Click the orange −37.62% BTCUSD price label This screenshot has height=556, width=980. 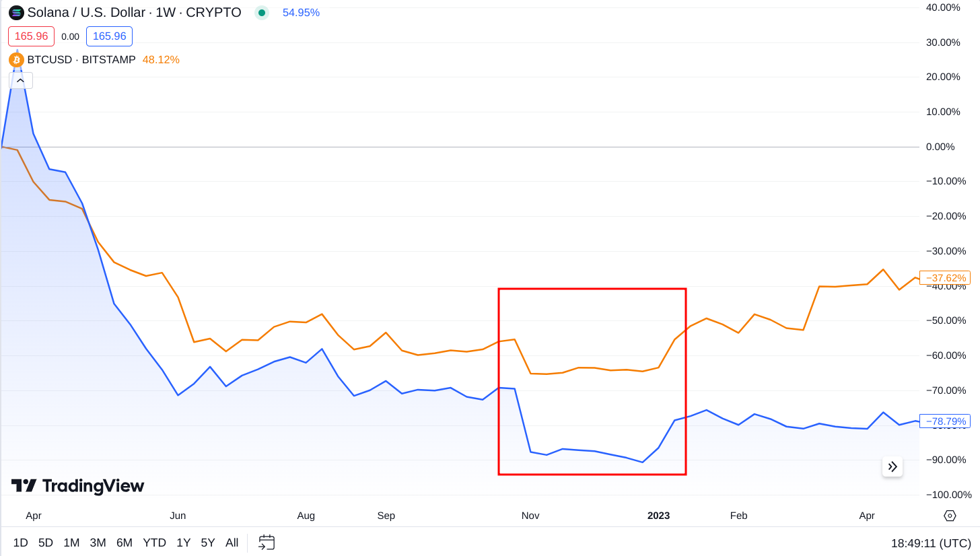(944, 277)
